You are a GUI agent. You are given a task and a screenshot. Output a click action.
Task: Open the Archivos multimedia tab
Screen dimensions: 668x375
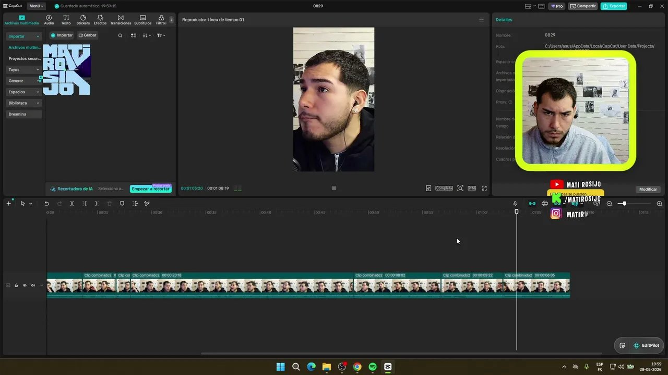pos(21,20)
